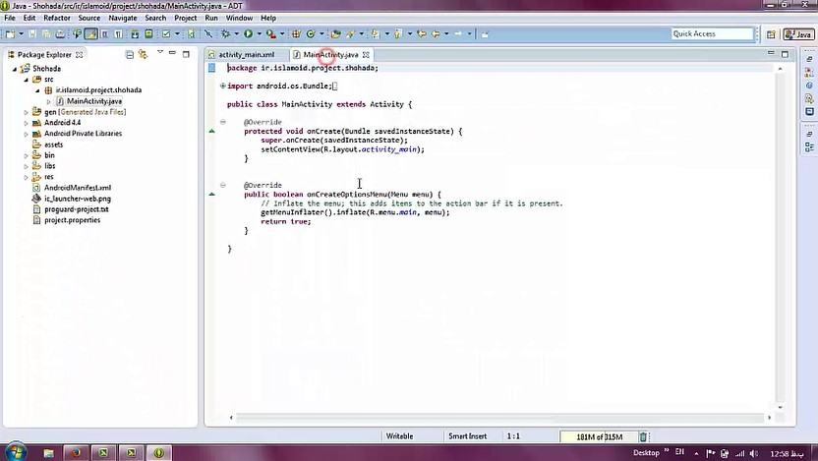The height and width of the screenshot is (461, 818).
Task: Expand the res folder
Action: pos(27,177)
